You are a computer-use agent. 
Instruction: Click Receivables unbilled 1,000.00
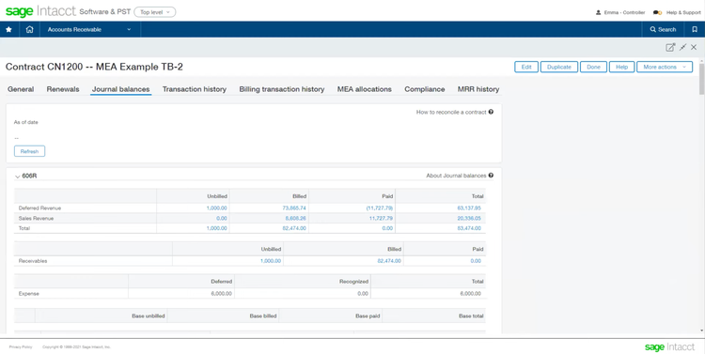271,260
